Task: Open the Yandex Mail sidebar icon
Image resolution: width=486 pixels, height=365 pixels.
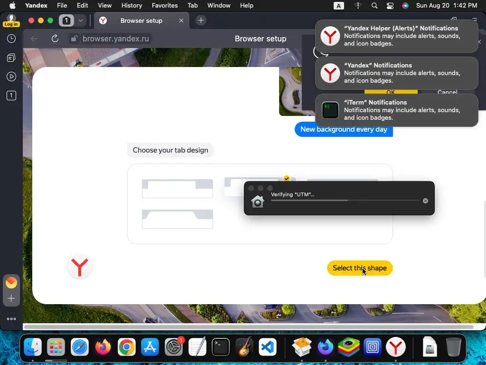Action: [x=11, y=283]
